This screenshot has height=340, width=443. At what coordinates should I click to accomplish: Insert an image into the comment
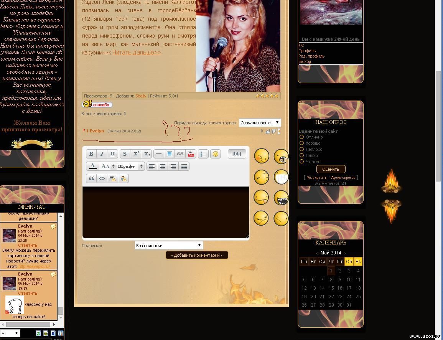tap(169, 154)
